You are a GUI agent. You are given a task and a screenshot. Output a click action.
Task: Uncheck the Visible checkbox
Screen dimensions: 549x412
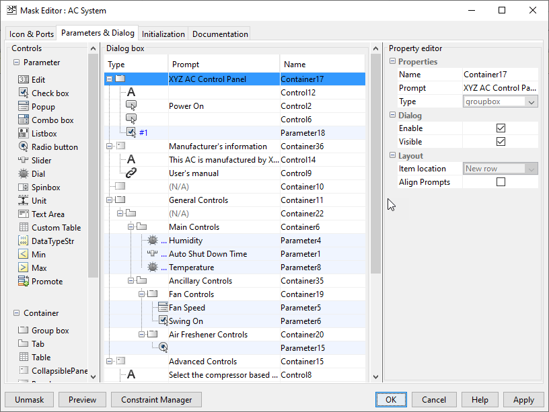pyautogui.click(x=501, y=142)
